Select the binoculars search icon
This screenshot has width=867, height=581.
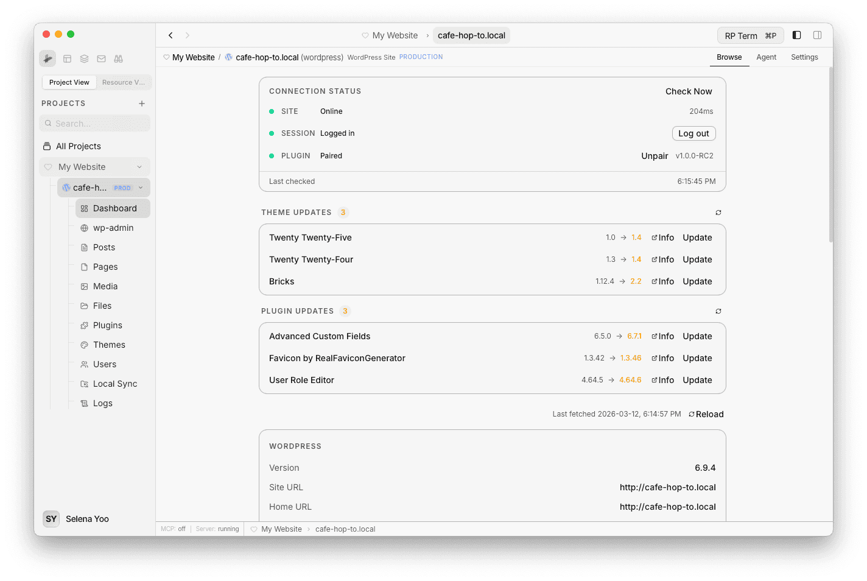pyautogui.click(x=118, y=58)
